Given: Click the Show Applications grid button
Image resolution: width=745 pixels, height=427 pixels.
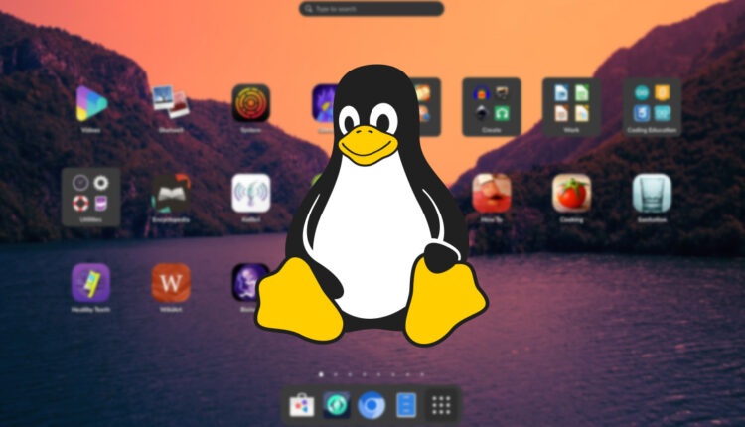Looking at the screenshot, I should coord(442,405).
